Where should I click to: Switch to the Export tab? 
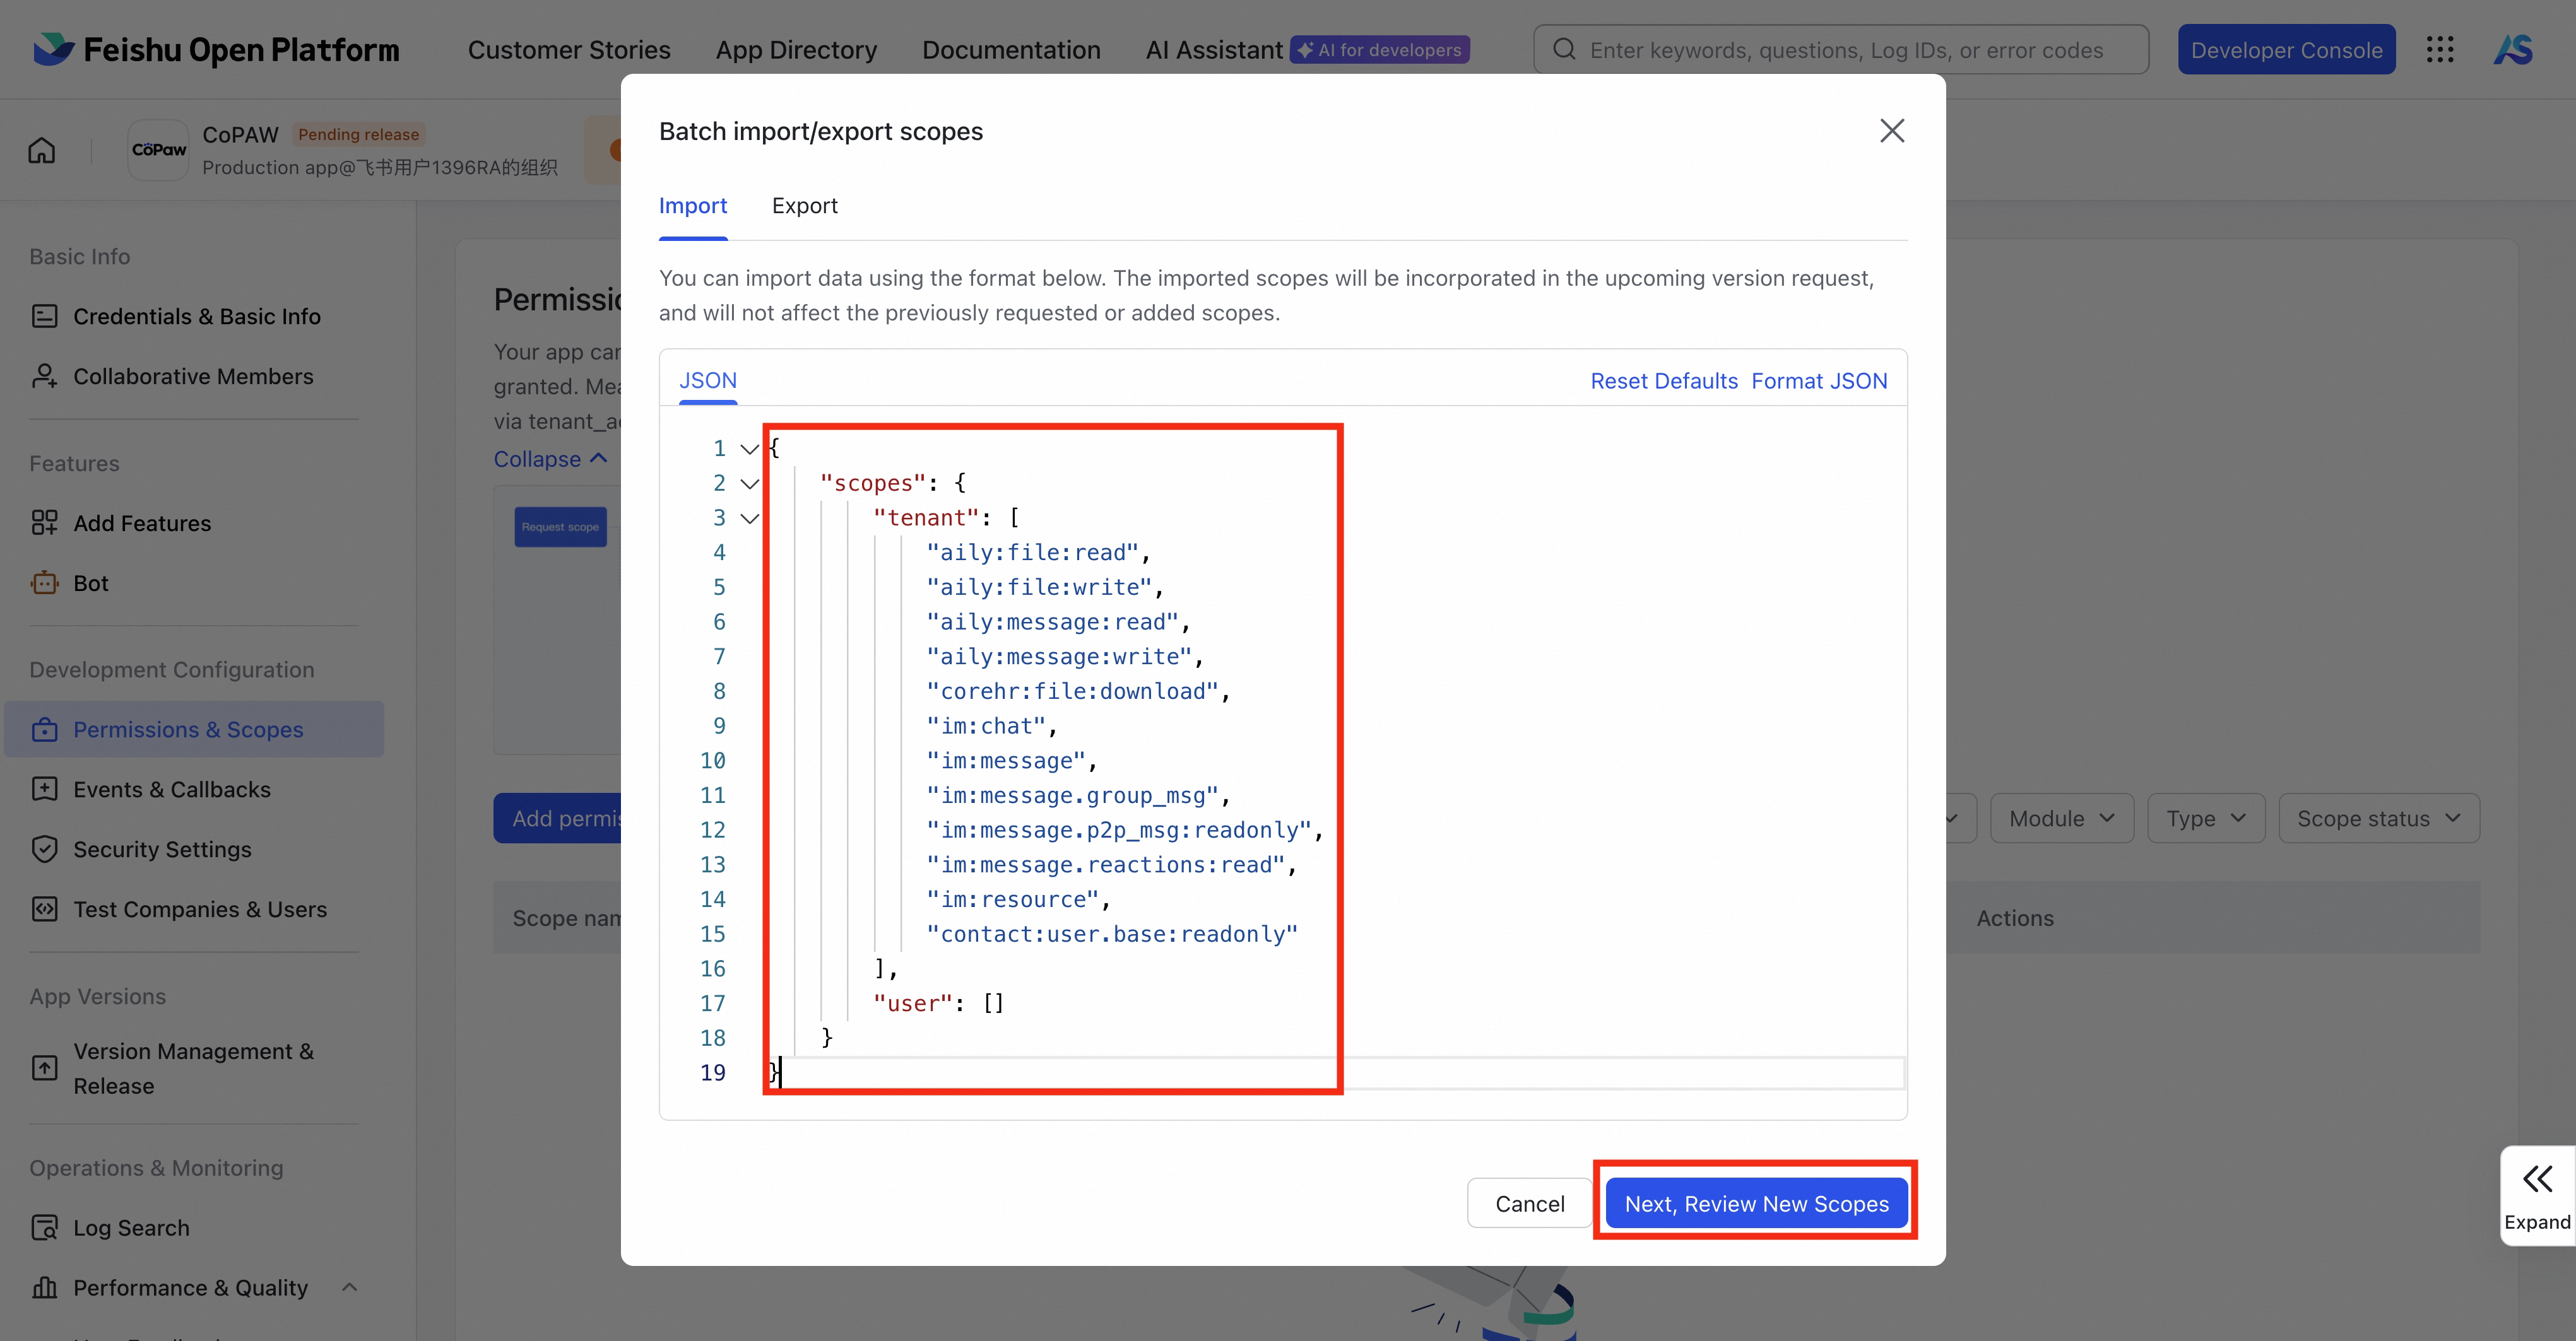804,206
